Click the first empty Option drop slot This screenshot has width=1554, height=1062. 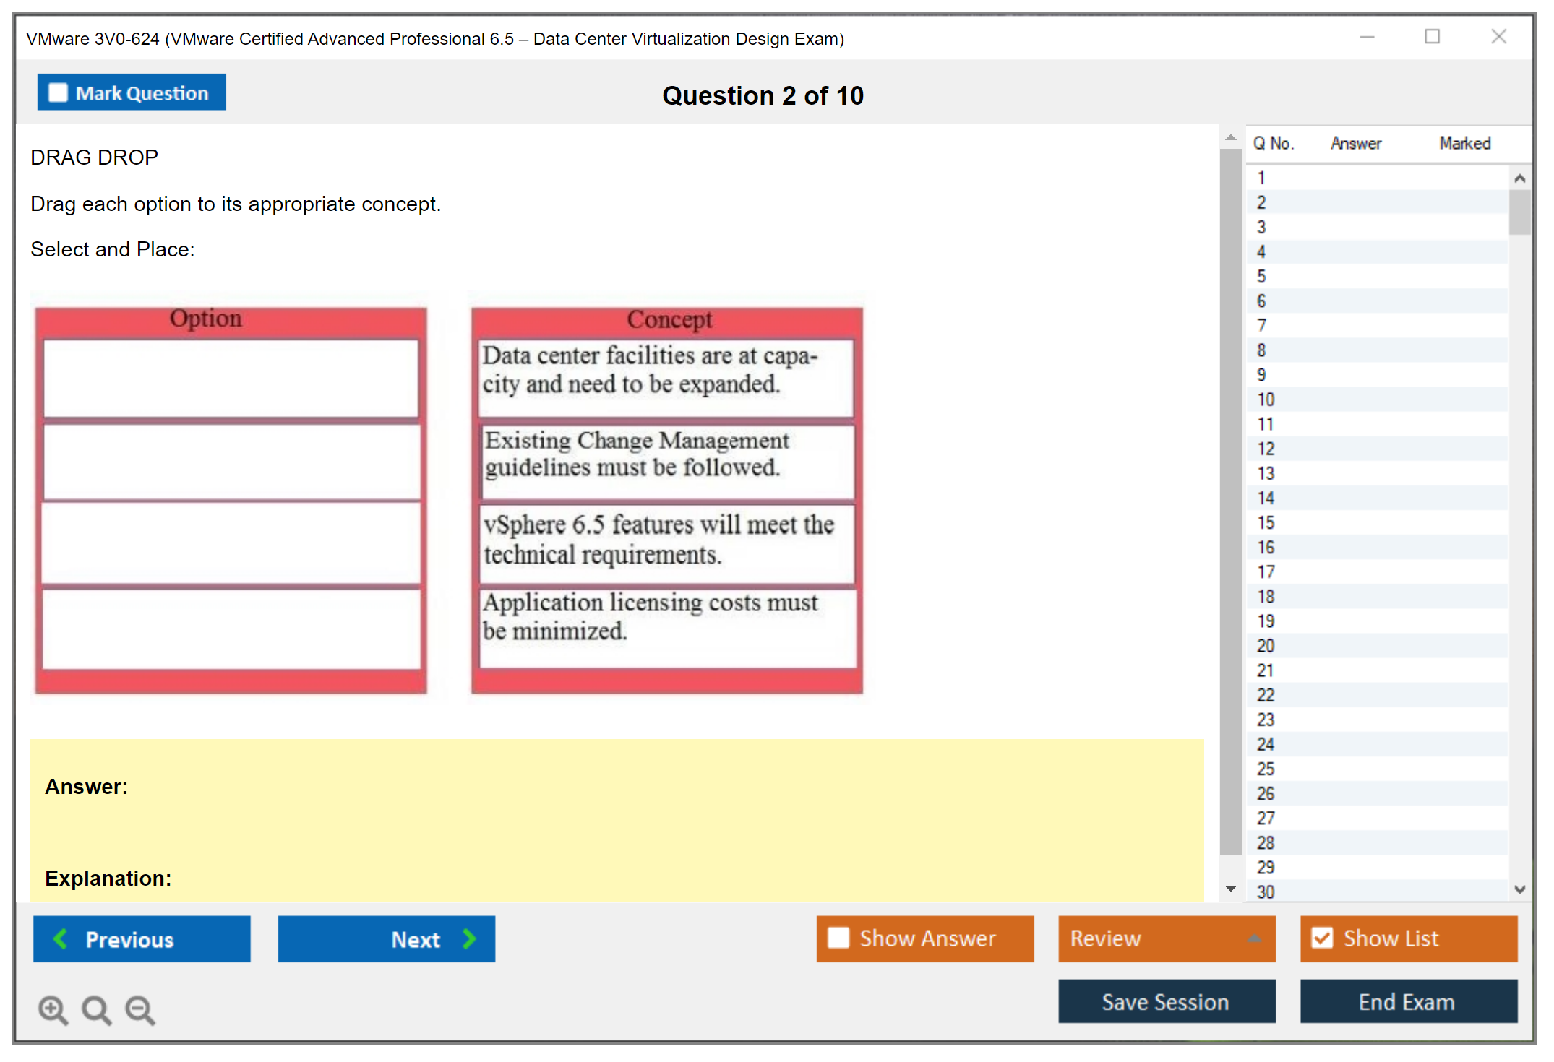231,378
